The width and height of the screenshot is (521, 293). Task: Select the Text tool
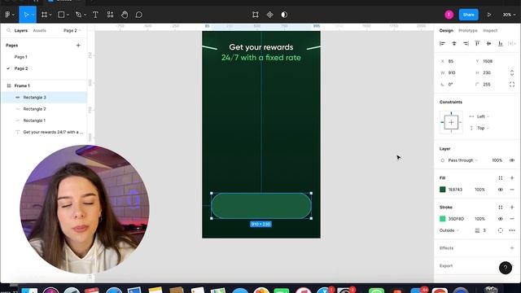coord(95,15)
